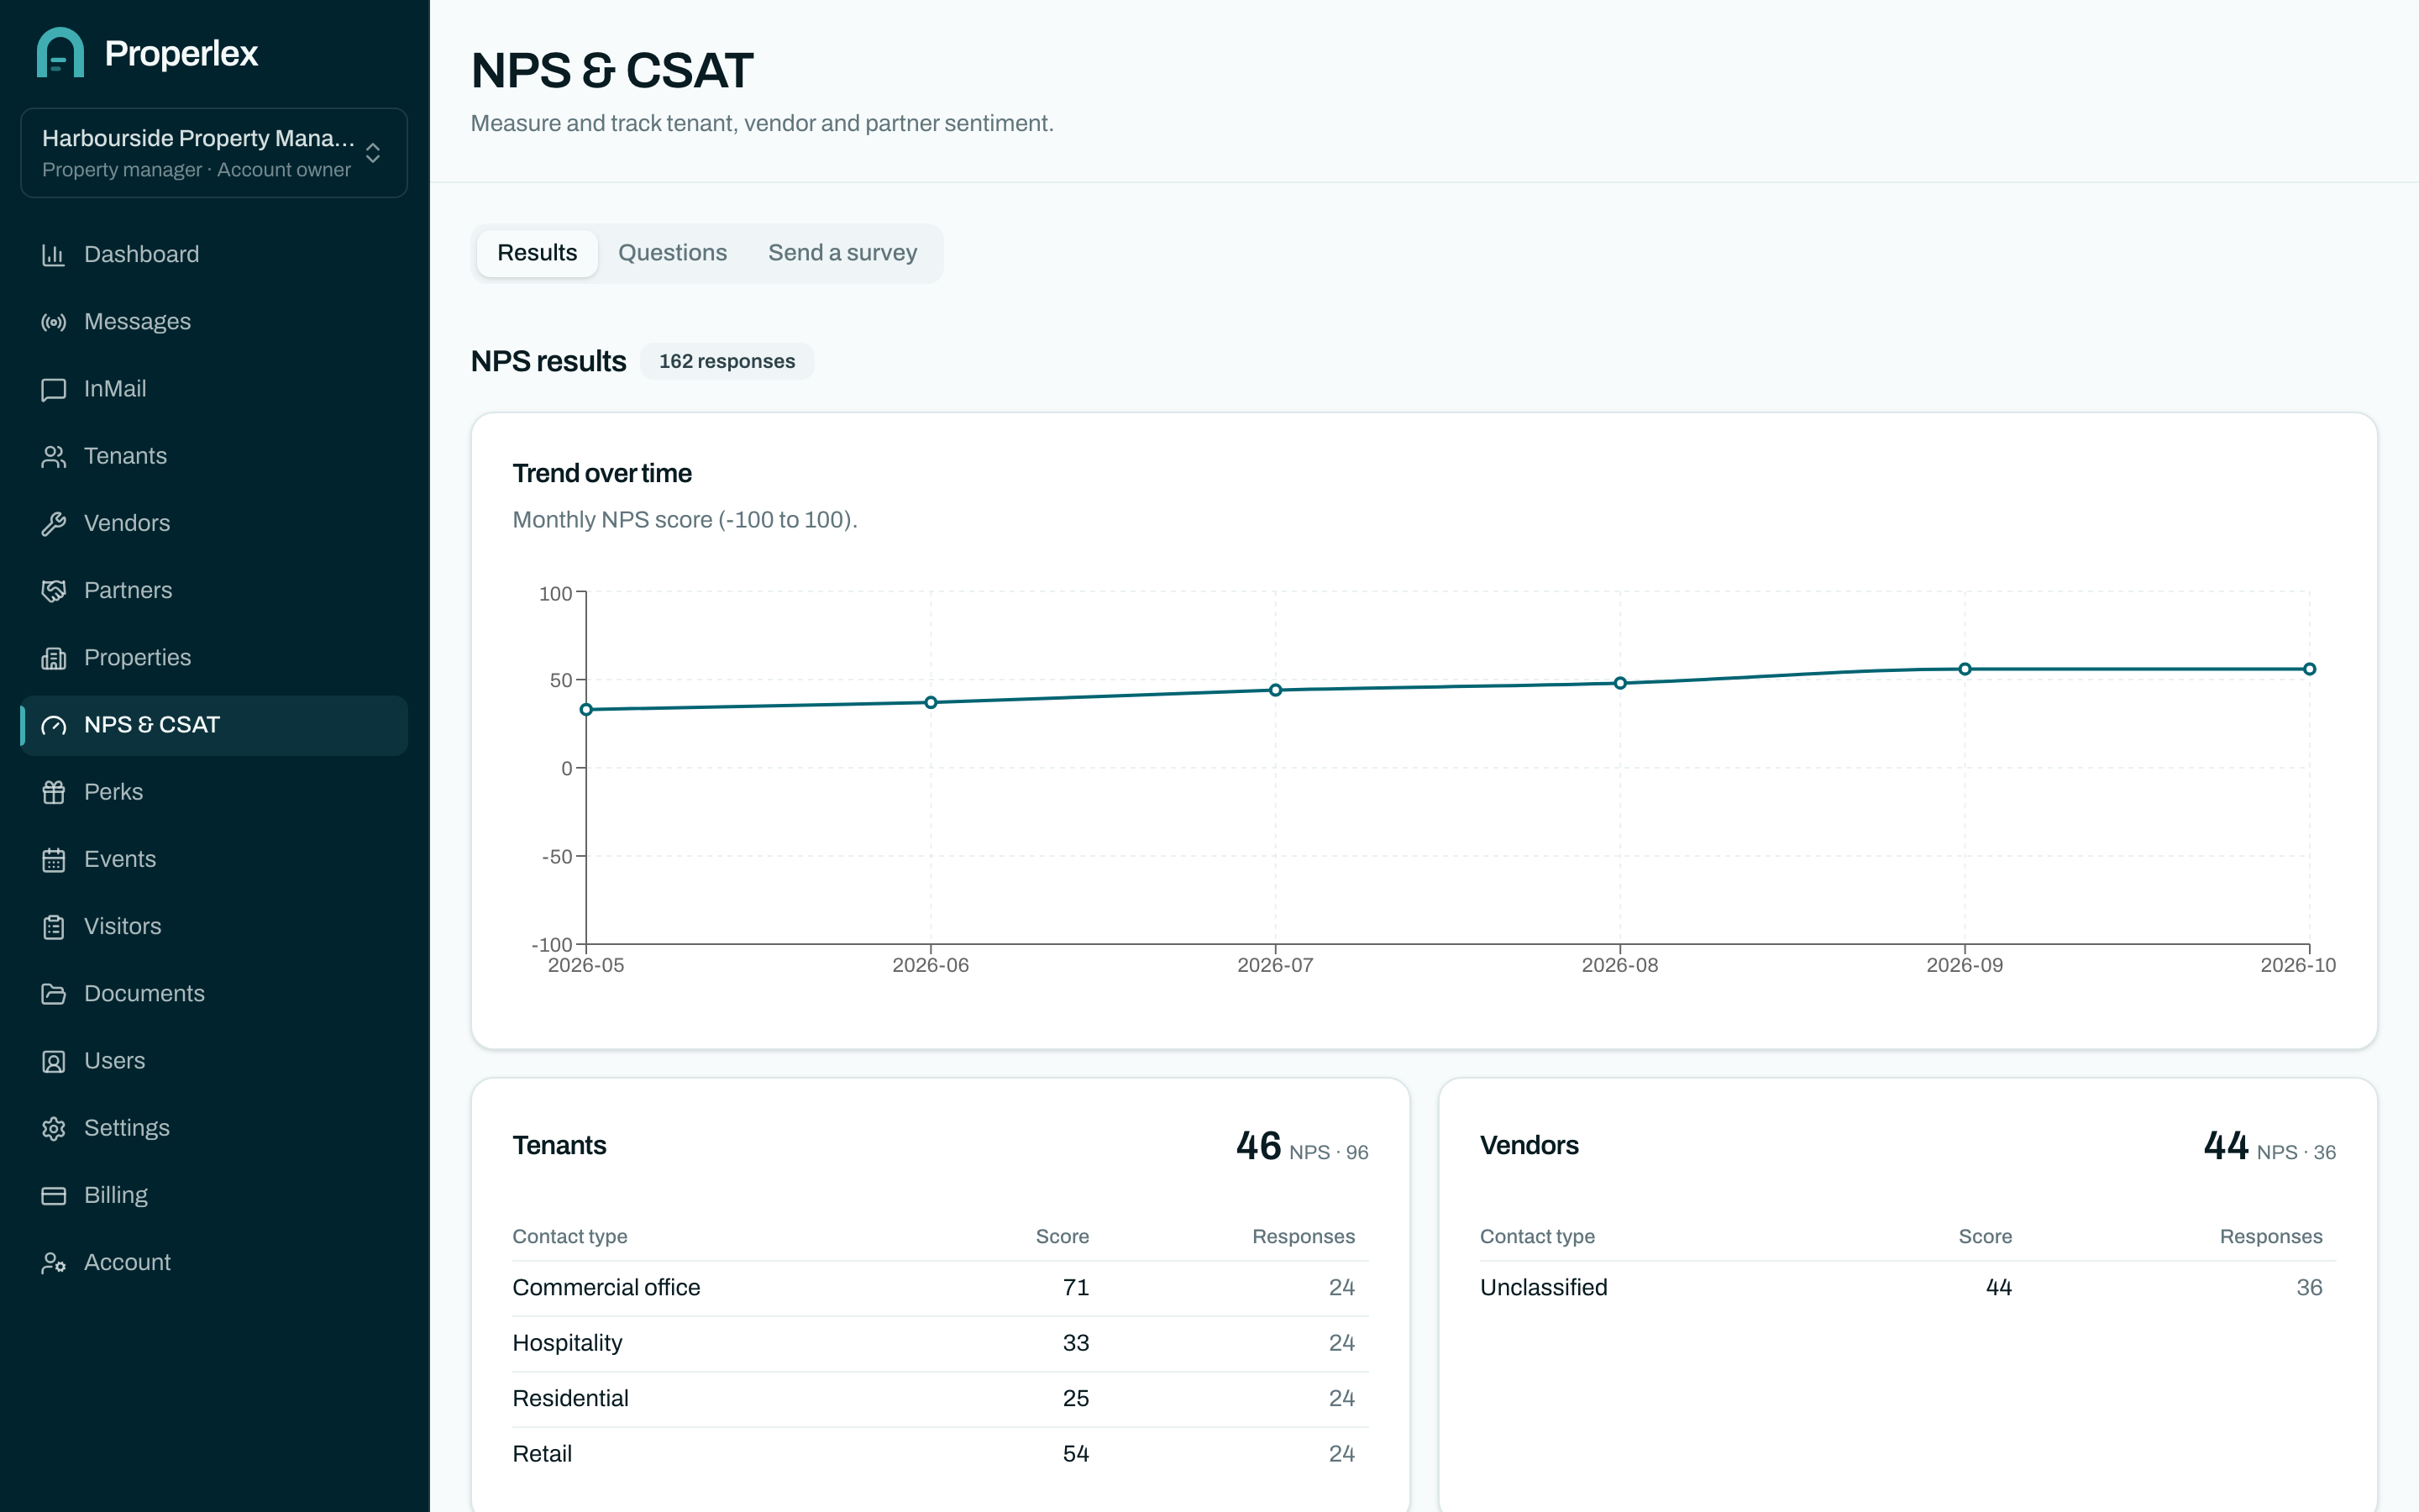Open the Tenants sidebar label

[x=125, y=456]
